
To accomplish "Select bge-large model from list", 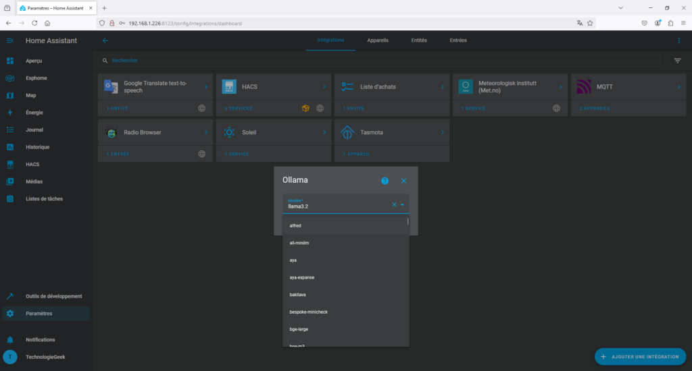I will [x=346, y=329].
